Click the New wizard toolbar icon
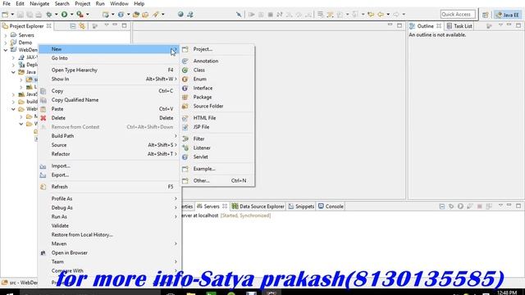The height and width of the screenshot is (295, 525). tap(5, 15)
